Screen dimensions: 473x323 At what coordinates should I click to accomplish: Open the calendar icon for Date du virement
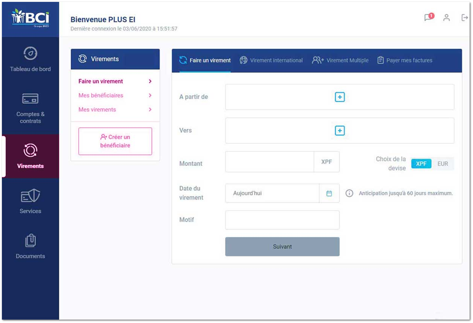(329, 193)
